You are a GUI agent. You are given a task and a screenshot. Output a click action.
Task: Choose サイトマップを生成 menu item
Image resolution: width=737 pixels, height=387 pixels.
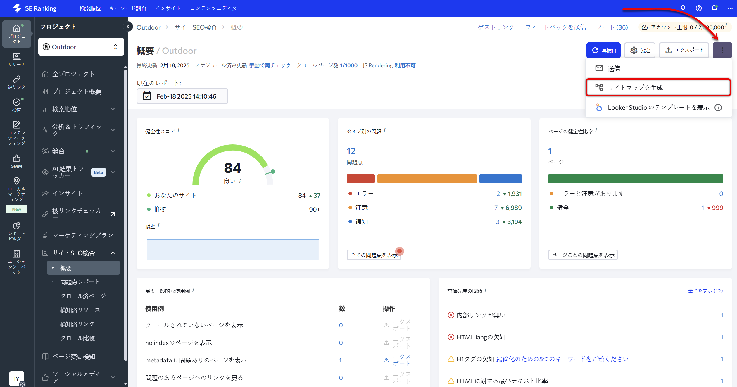tap(658, 87)
